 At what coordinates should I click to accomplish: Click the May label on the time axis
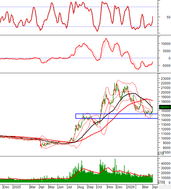click(x=51, y=187)
